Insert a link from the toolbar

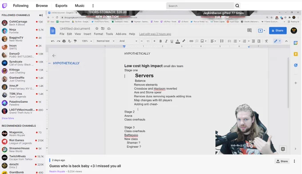[191, 41]
